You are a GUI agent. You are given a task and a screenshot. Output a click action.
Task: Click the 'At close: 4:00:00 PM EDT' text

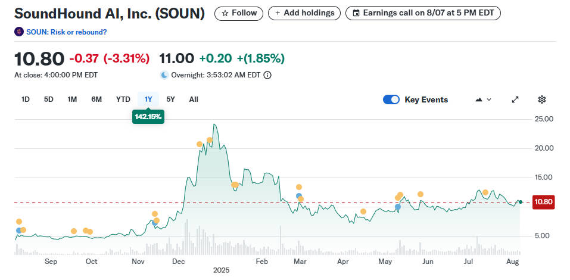[56, 75]
